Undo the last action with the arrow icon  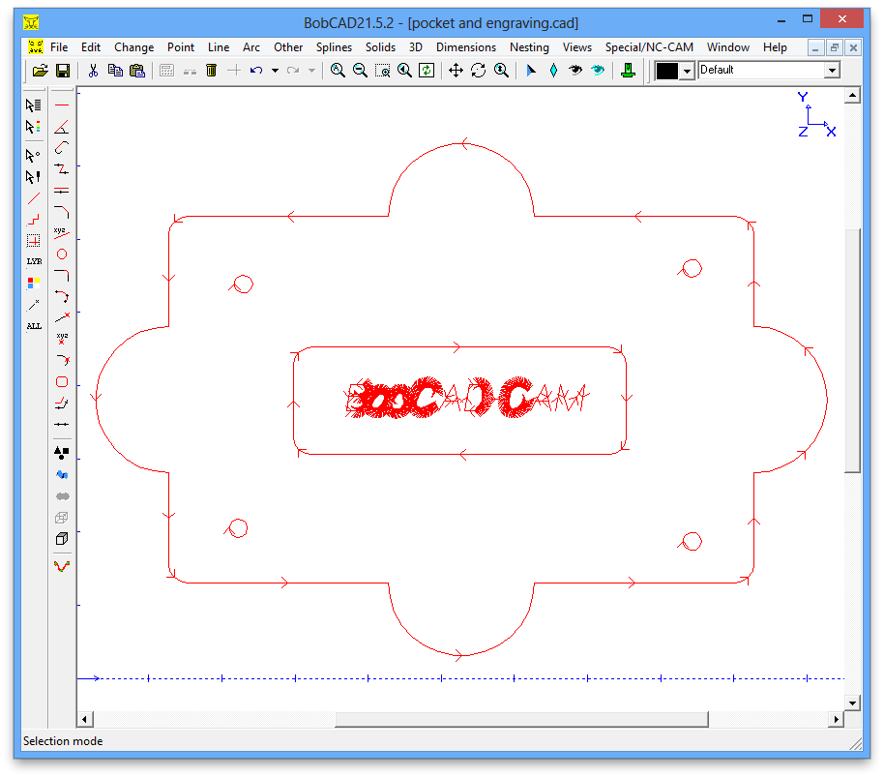pos(256,71)
